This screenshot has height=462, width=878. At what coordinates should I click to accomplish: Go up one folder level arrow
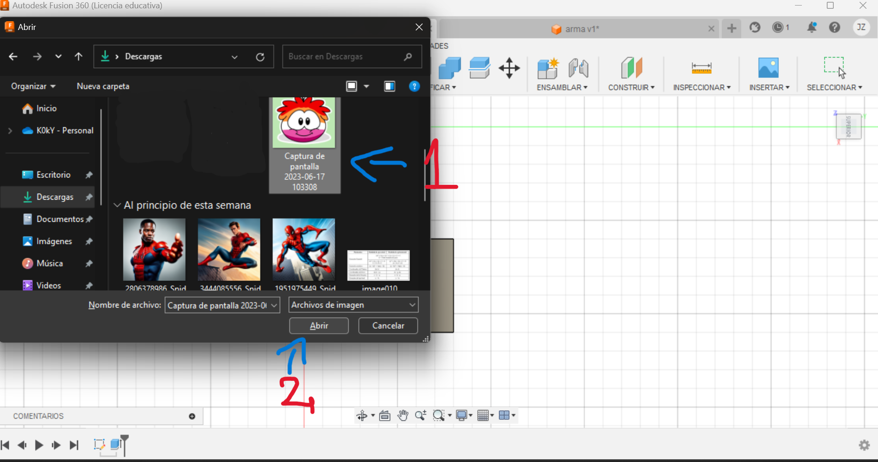click(78, 57)
